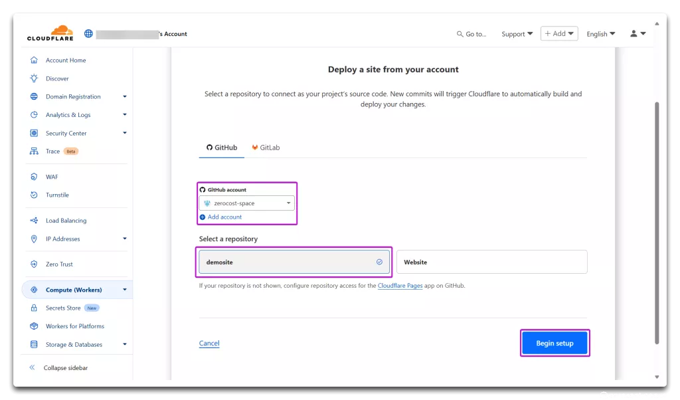Viewport: 680px width, 400px height.
Task: Select the Website repository
Action: (492, 262)
